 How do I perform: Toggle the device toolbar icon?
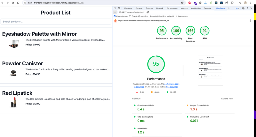tap(119, 8)
